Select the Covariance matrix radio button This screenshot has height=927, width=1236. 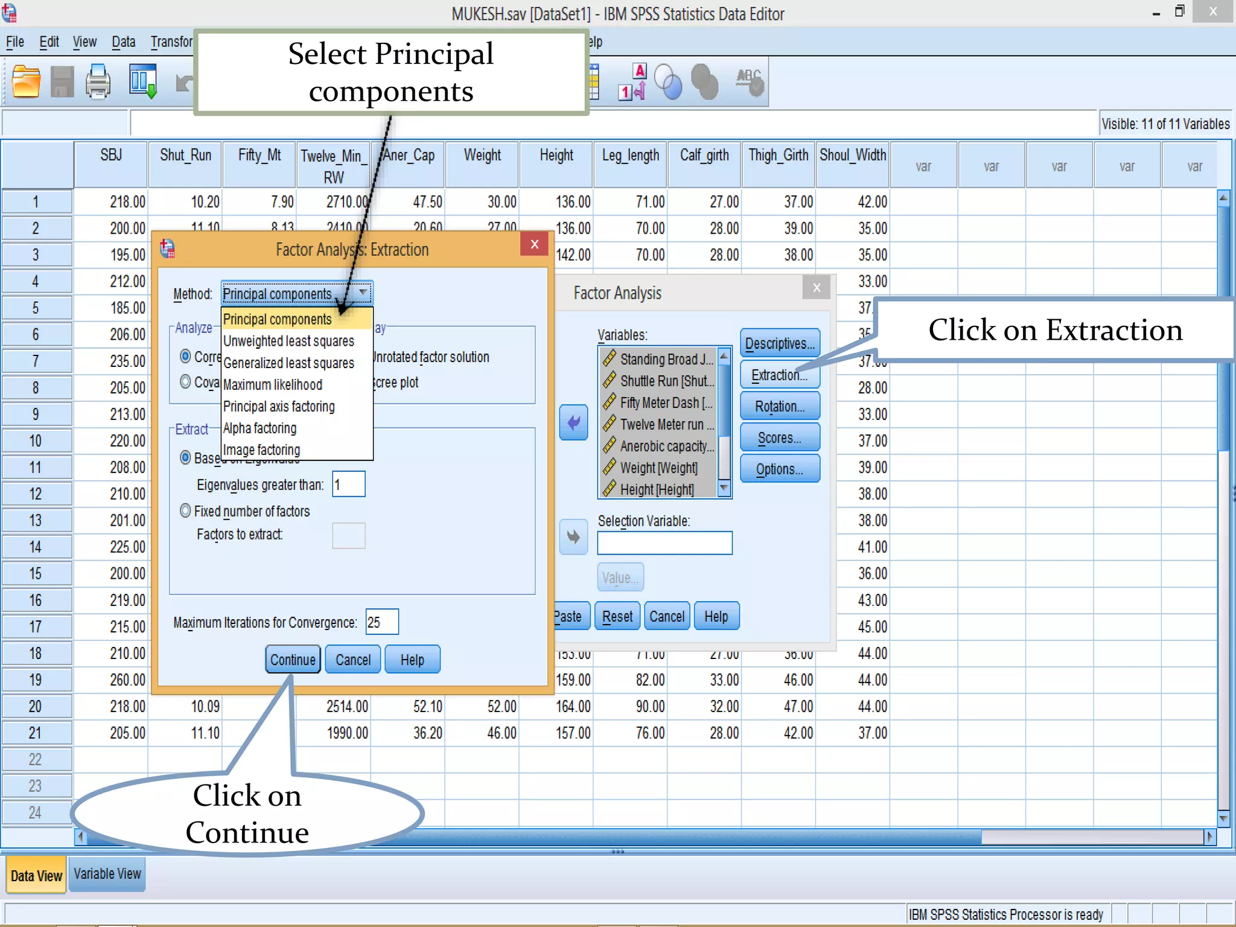pyautogui.click(x=186, y=381)
